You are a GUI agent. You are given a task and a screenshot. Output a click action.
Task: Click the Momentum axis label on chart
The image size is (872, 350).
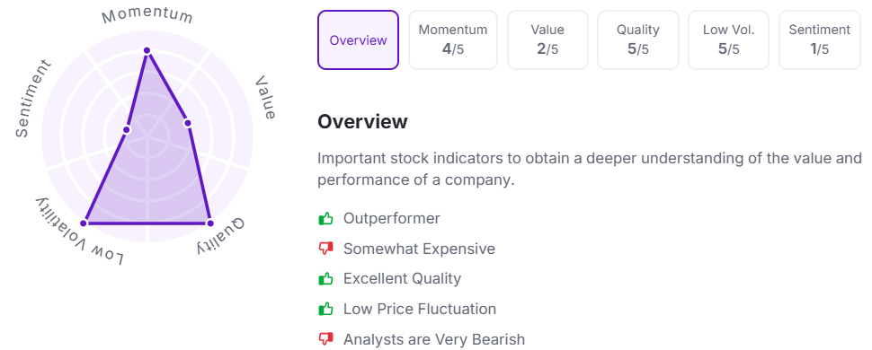pyautogui.click(x=147, y=15)
